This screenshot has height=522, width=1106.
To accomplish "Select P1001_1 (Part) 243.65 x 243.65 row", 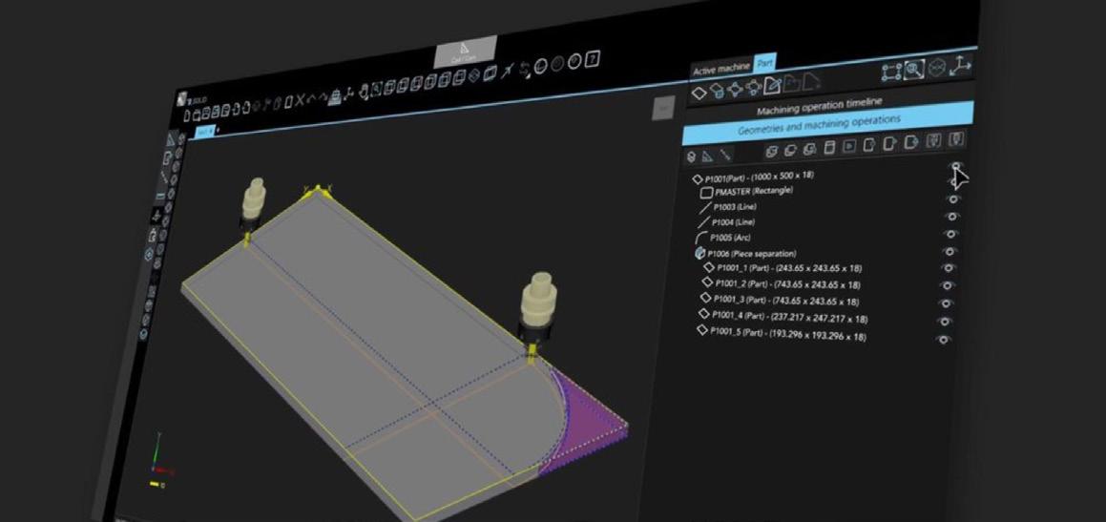I will point(782,269).
